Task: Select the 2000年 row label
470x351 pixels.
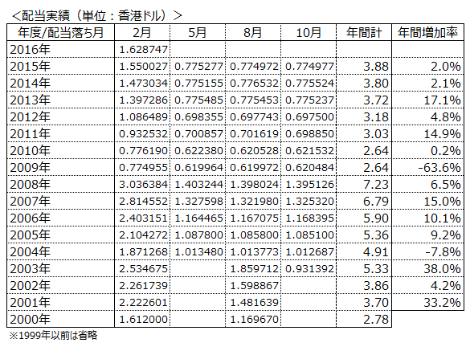Action: coord(30,319)
